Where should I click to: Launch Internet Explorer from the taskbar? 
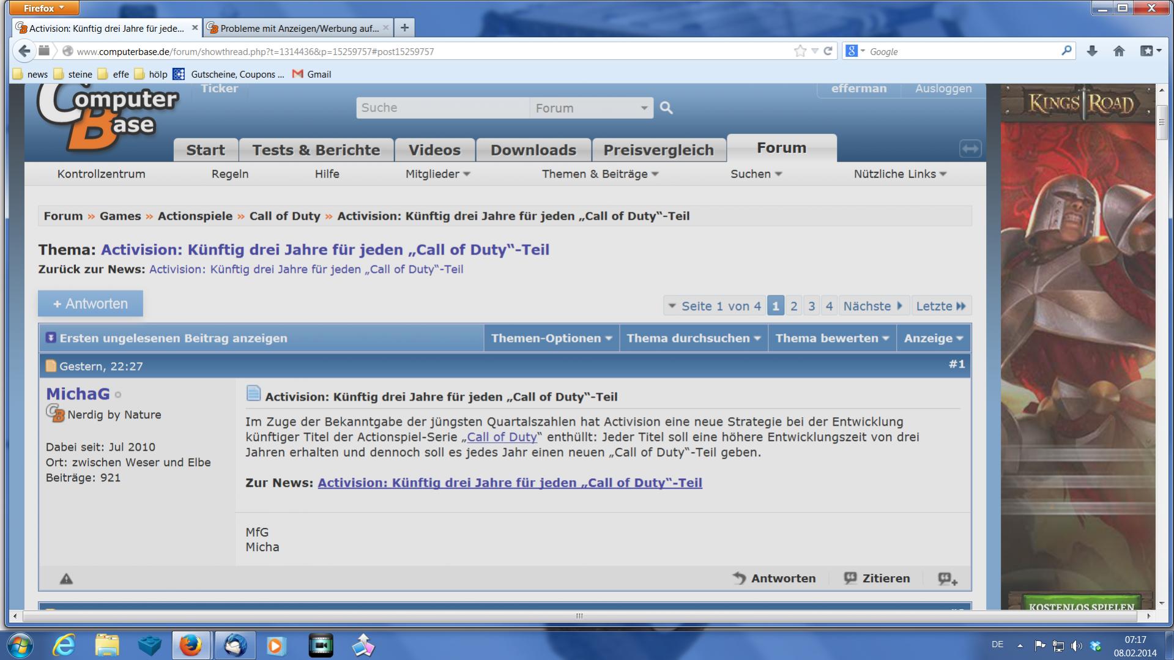click(64, 645)
